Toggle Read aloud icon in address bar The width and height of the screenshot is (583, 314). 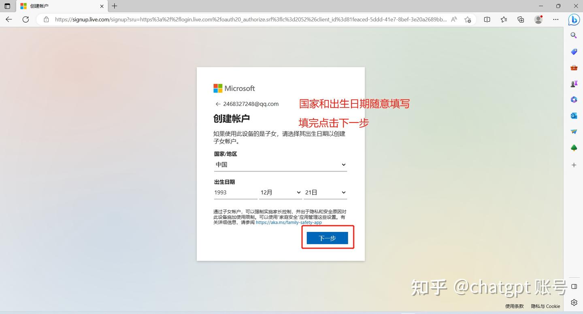pyautogui.click(x=454, y=19)
